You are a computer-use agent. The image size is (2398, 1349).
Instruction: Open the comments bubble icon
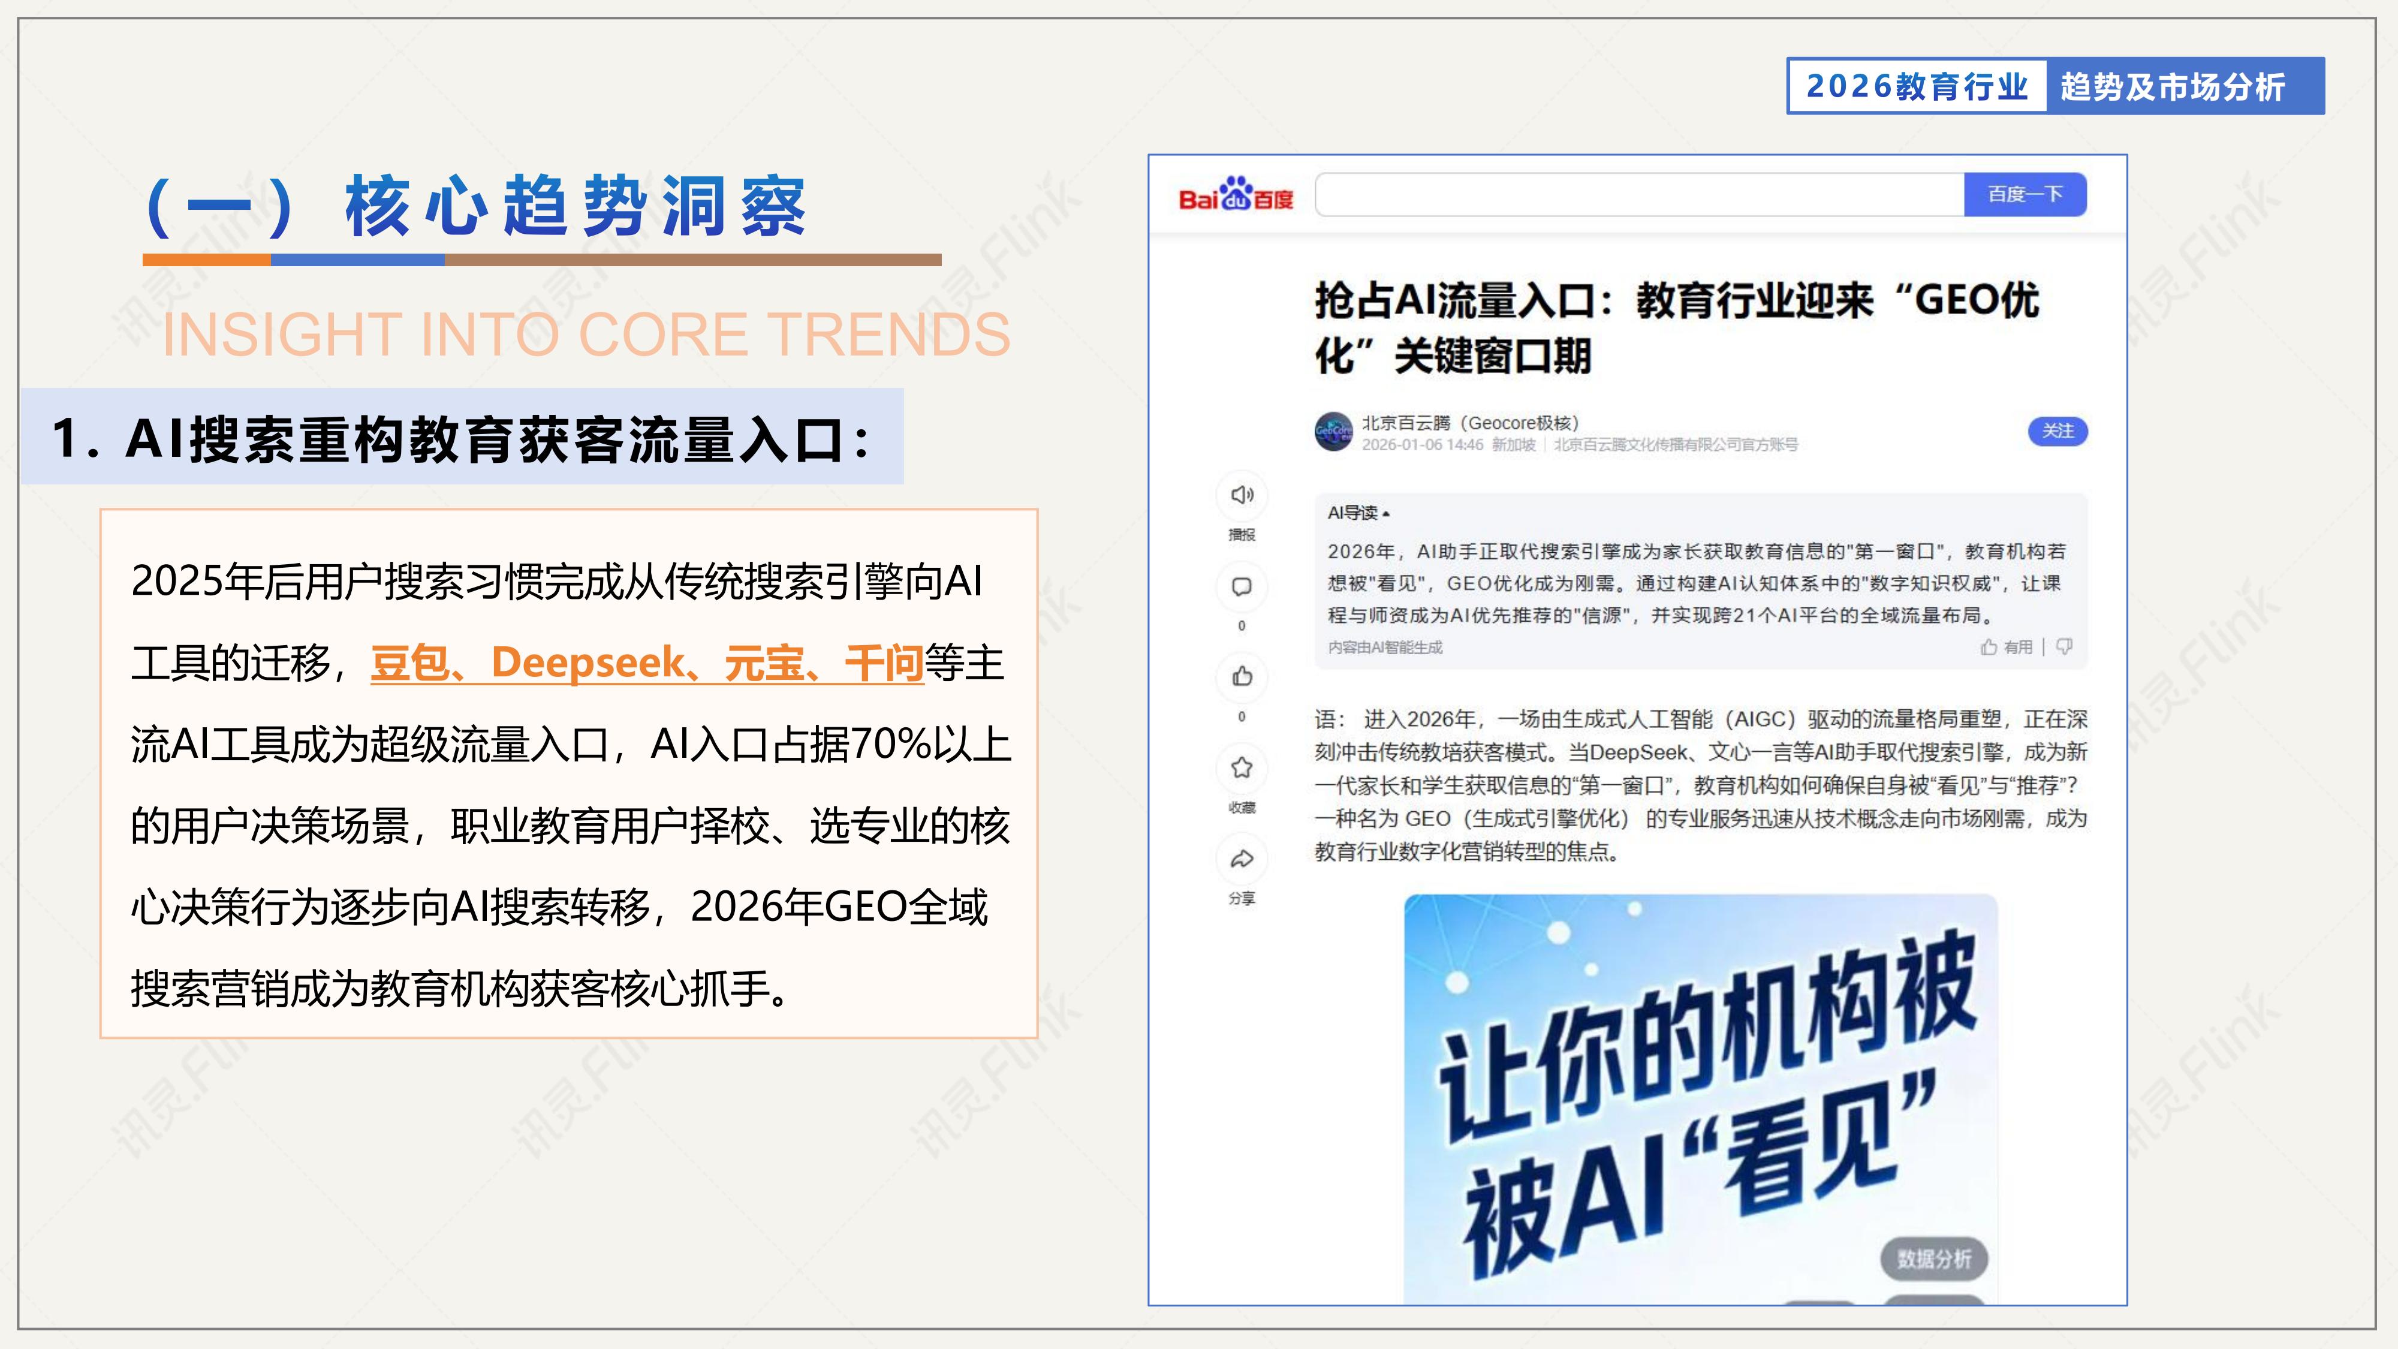coord(1242,586)
